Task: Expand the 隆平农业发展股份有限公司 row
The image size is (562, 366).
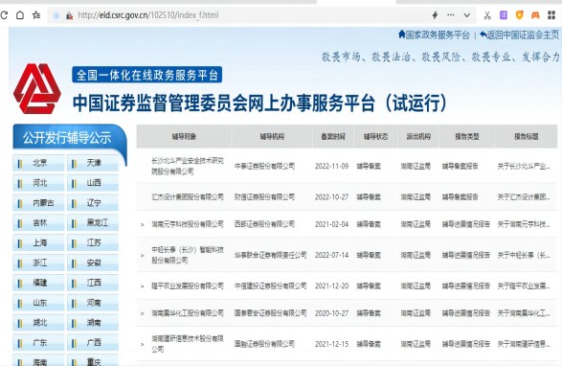Action: point(143,286)
